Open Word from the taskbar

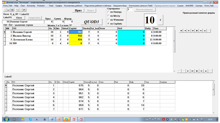[x=52, y=119]
